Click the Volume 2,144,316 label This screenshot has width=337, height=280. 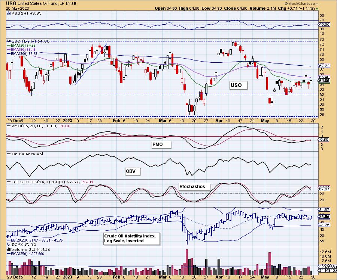click(x=31, y=250)
